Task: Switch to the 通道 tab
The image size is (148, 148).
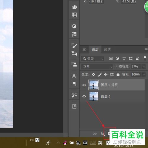Action: click(107, 49)
